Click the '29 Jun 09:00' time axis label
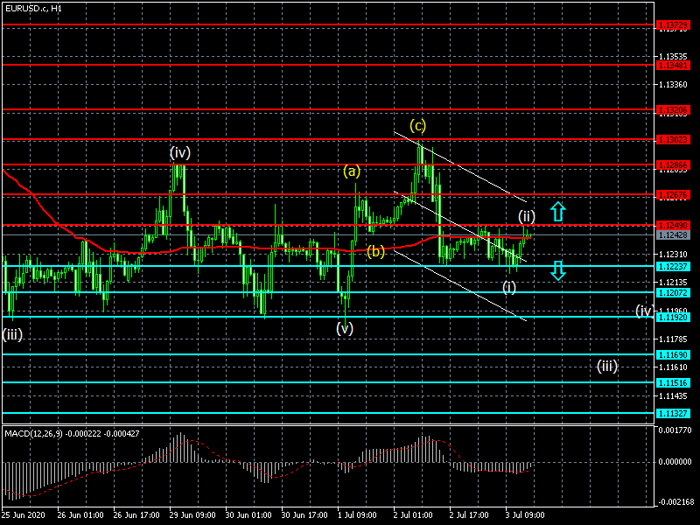The width and height of the screenshot is (700, 525). (x=192, y=514)
